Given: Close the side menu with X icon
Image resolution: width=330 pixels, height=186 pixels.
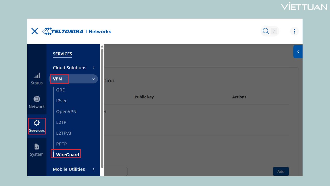Looking at the screenshot, I should pos(35,31).
